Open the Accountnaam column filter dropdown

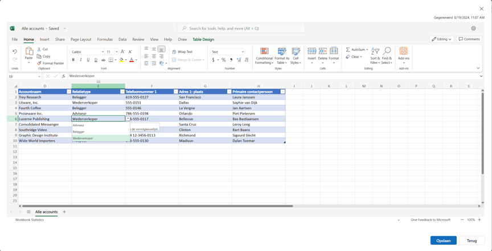click(69, 92)
